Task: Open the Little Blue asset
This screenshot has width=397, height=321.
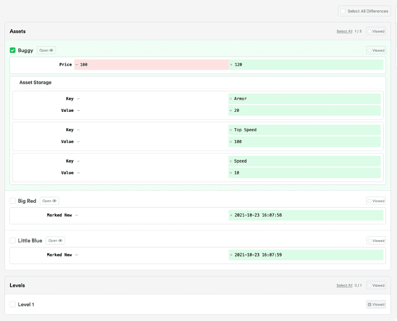Action: pyautogui.click(x=55, y=241)
